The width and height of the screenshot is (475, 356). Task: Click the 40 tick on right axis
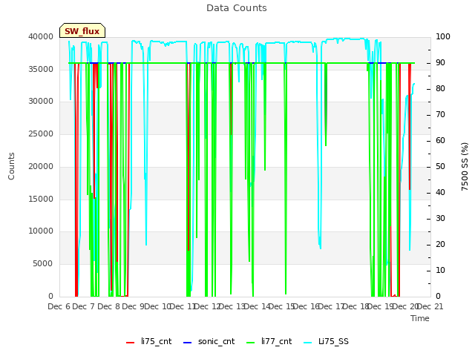click(x=440, y=193)
